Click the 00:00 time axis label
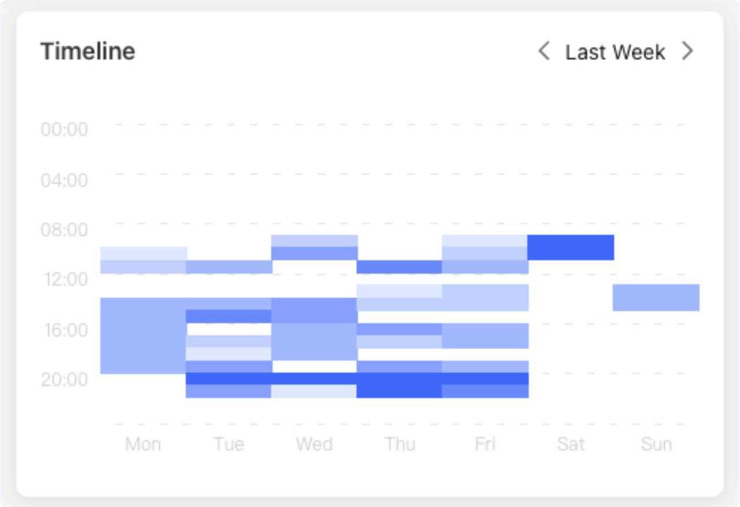The width and height of the screenshot is (740, 507). click(64, 129)
